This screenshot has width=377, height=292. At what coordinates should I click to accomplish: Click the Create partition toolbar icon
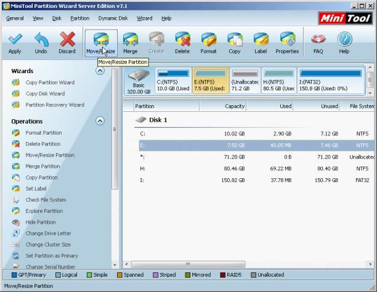[156, 39]
